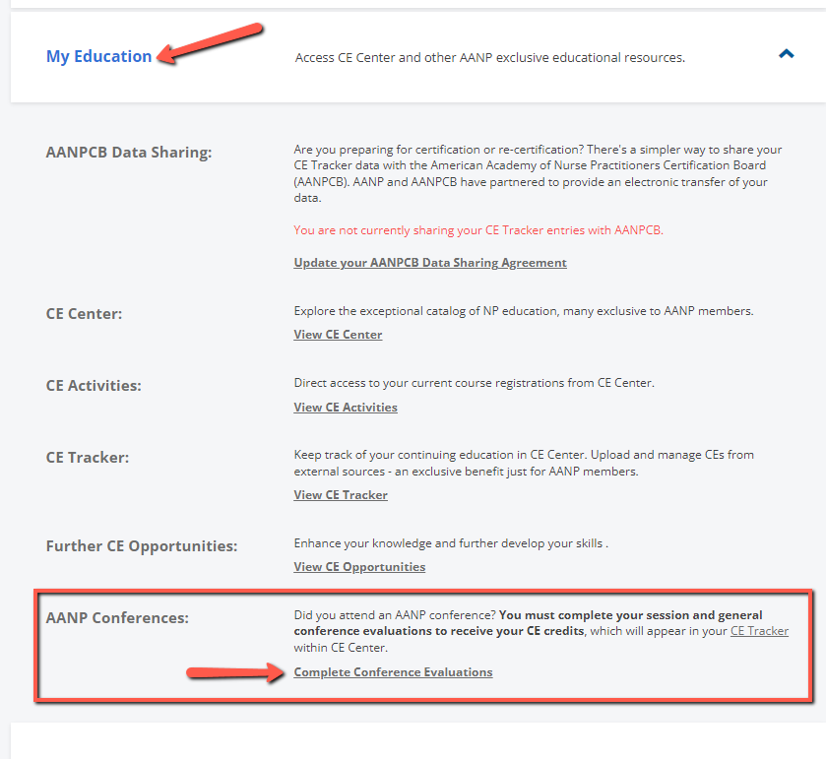This screenshot has height=759, width=826.
Task: Click 'Access CE Center and other AANP' description
Action: [x=490, y=57]
